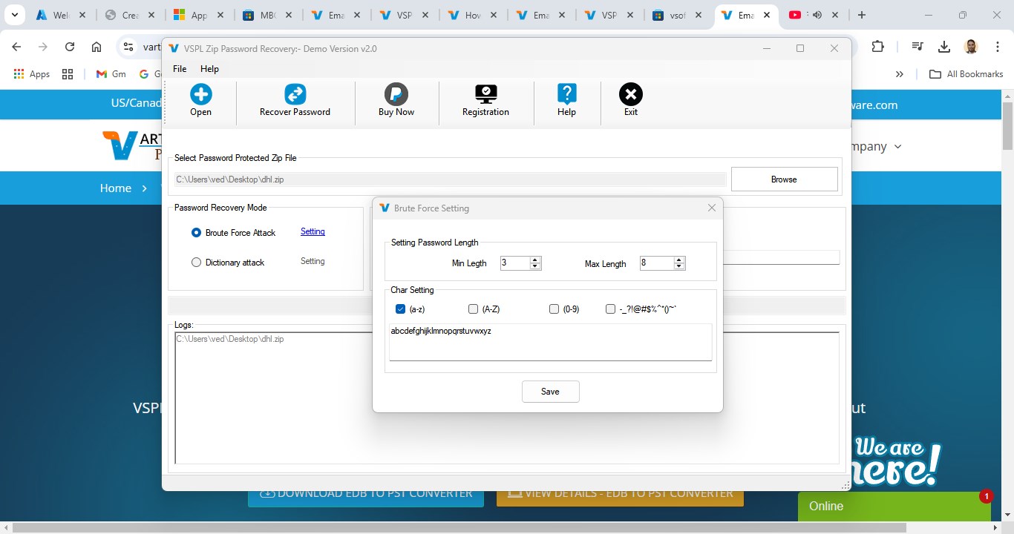Open the Chrome home page button

[97, 47]
